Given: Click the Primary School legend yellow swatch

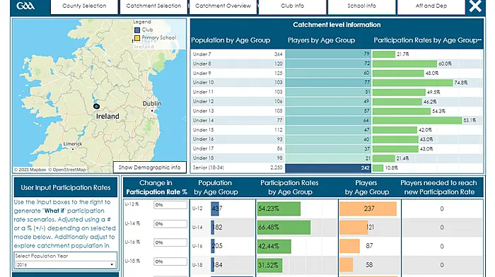Looking at the screenshot, I should pyautogui.click(x=137, y=38).
